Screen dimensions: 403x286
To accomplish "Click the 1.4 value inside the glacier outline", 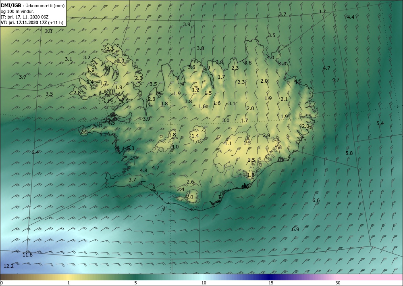I will [x=195, y=136].
